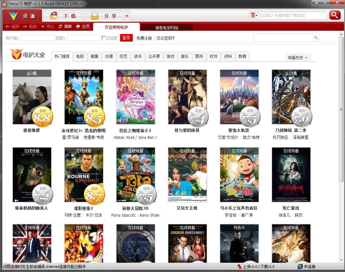Open the 分享 (Share) section

(104, 16)
